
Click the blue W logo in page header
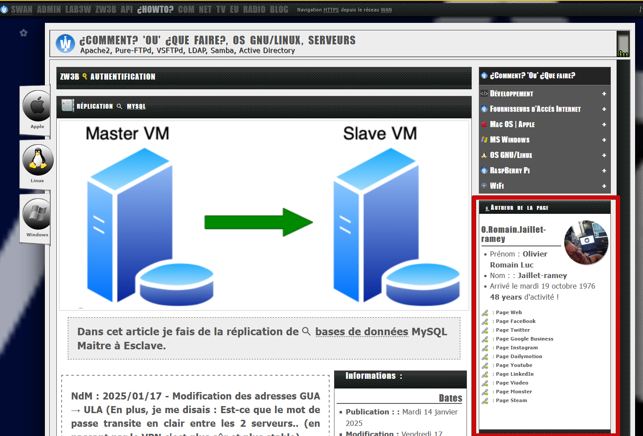coord(66,44)
